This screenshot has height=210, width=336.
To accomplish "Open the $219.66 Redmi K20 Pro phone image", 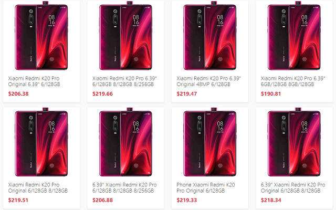I will 125,36.
